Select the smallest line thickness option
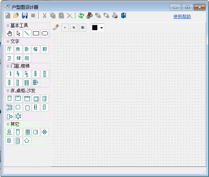This screenshot has height=177, width=209. [x=65, y=28]
